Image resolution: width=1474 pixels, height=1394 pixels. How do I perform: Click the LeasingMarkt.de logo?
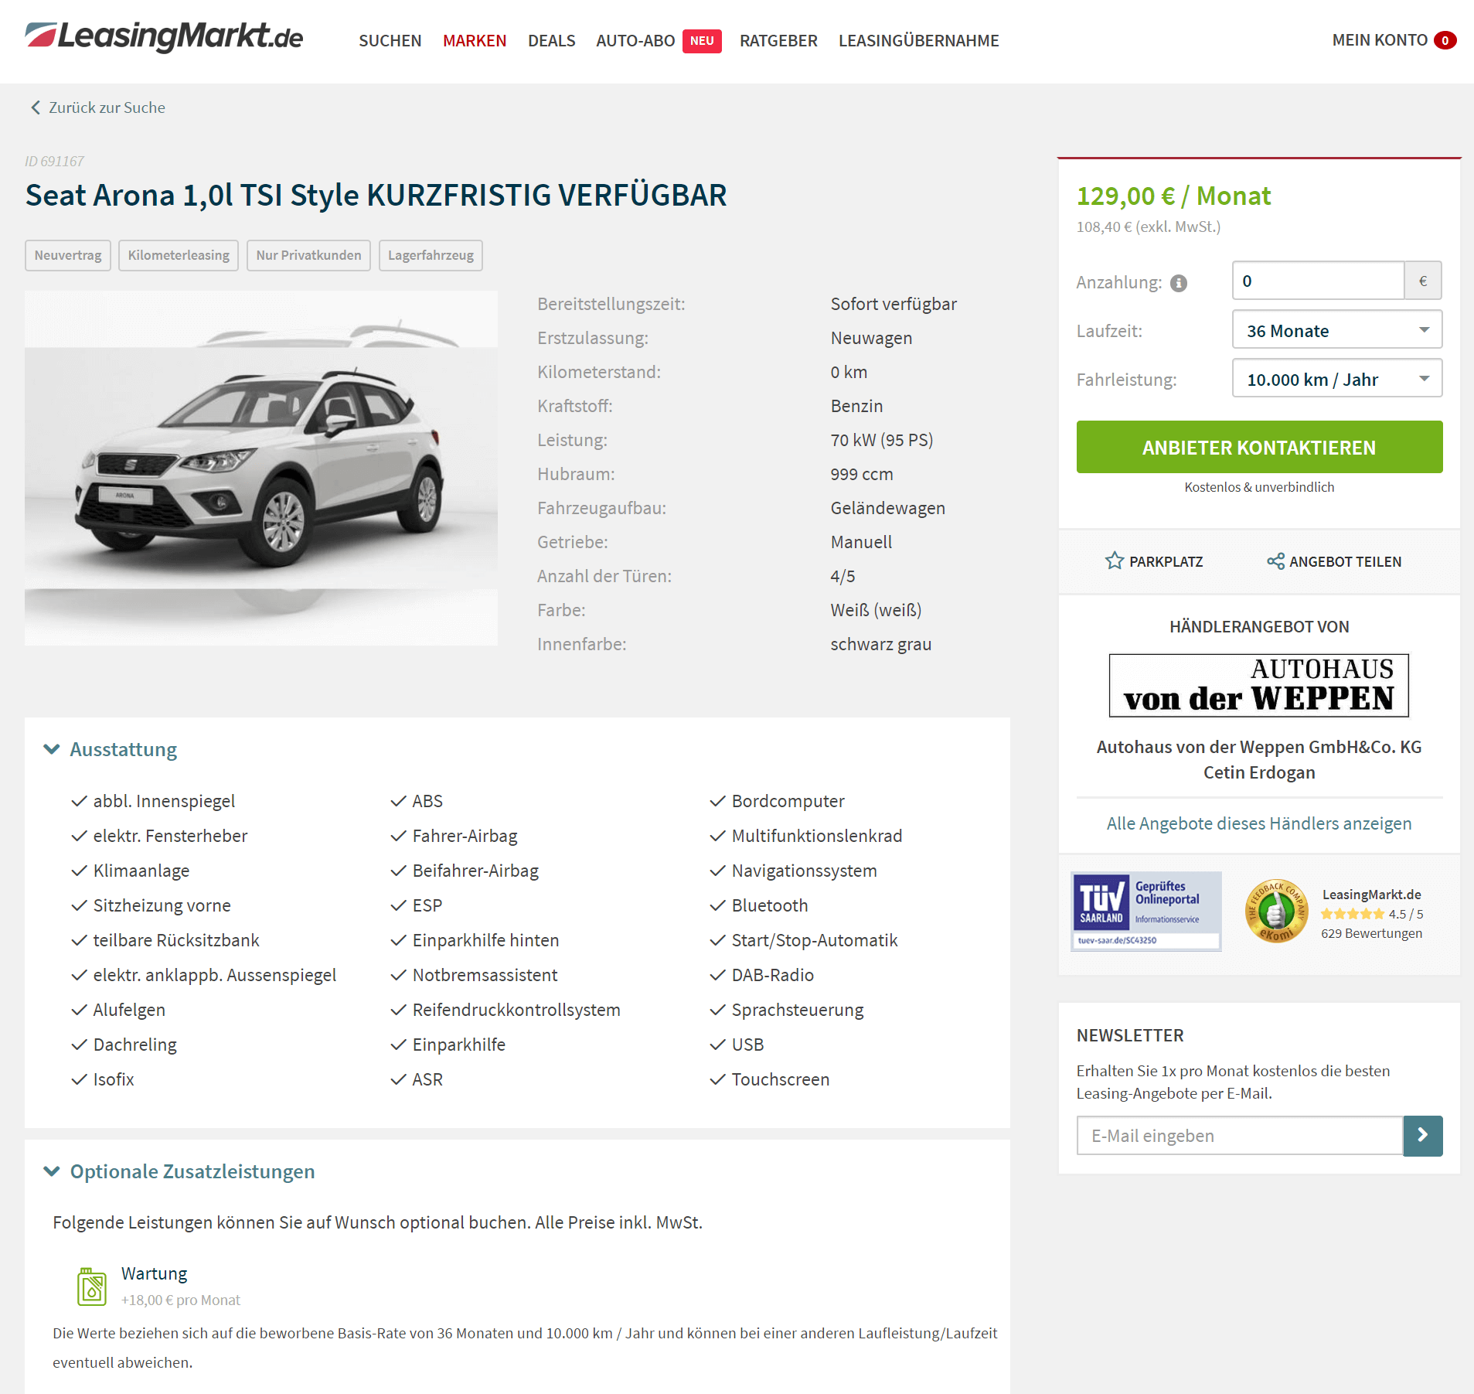(164, 36)
